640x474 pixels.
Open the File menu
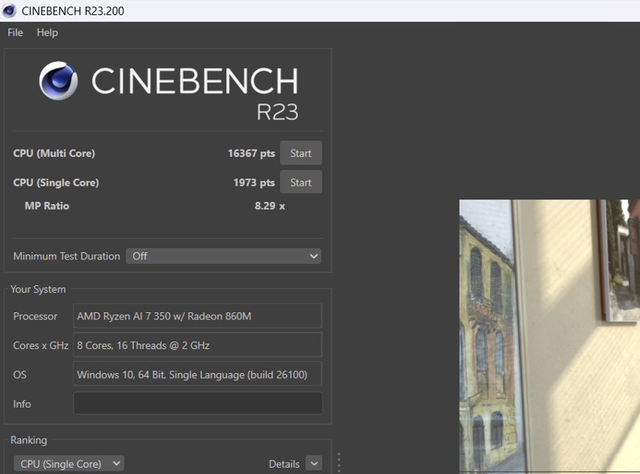click(x=15, y=33)
